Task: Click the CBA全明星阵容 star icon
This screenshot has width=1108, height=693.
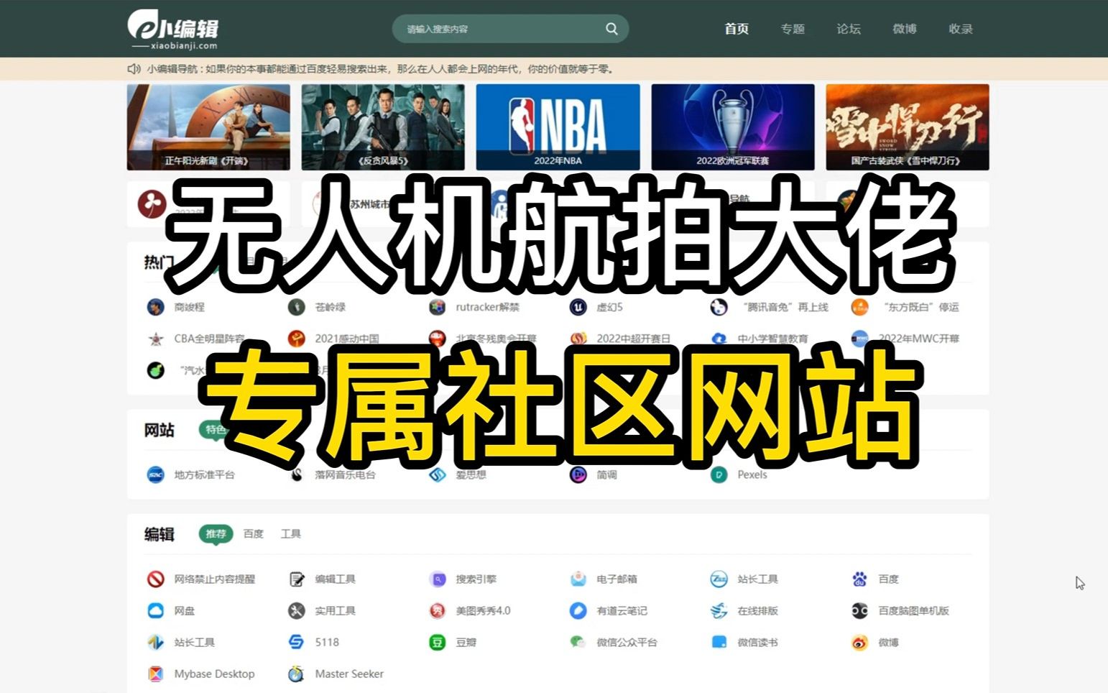Action: click(x=155, y=339)
